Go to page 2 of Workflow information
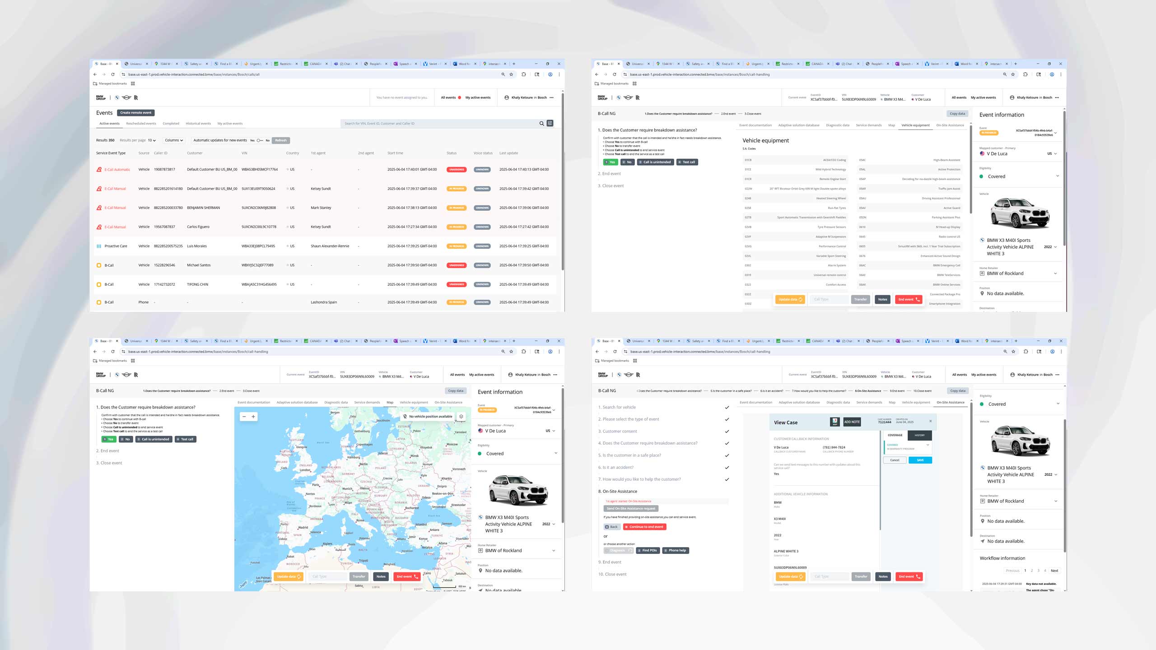 click(1032, 571)
